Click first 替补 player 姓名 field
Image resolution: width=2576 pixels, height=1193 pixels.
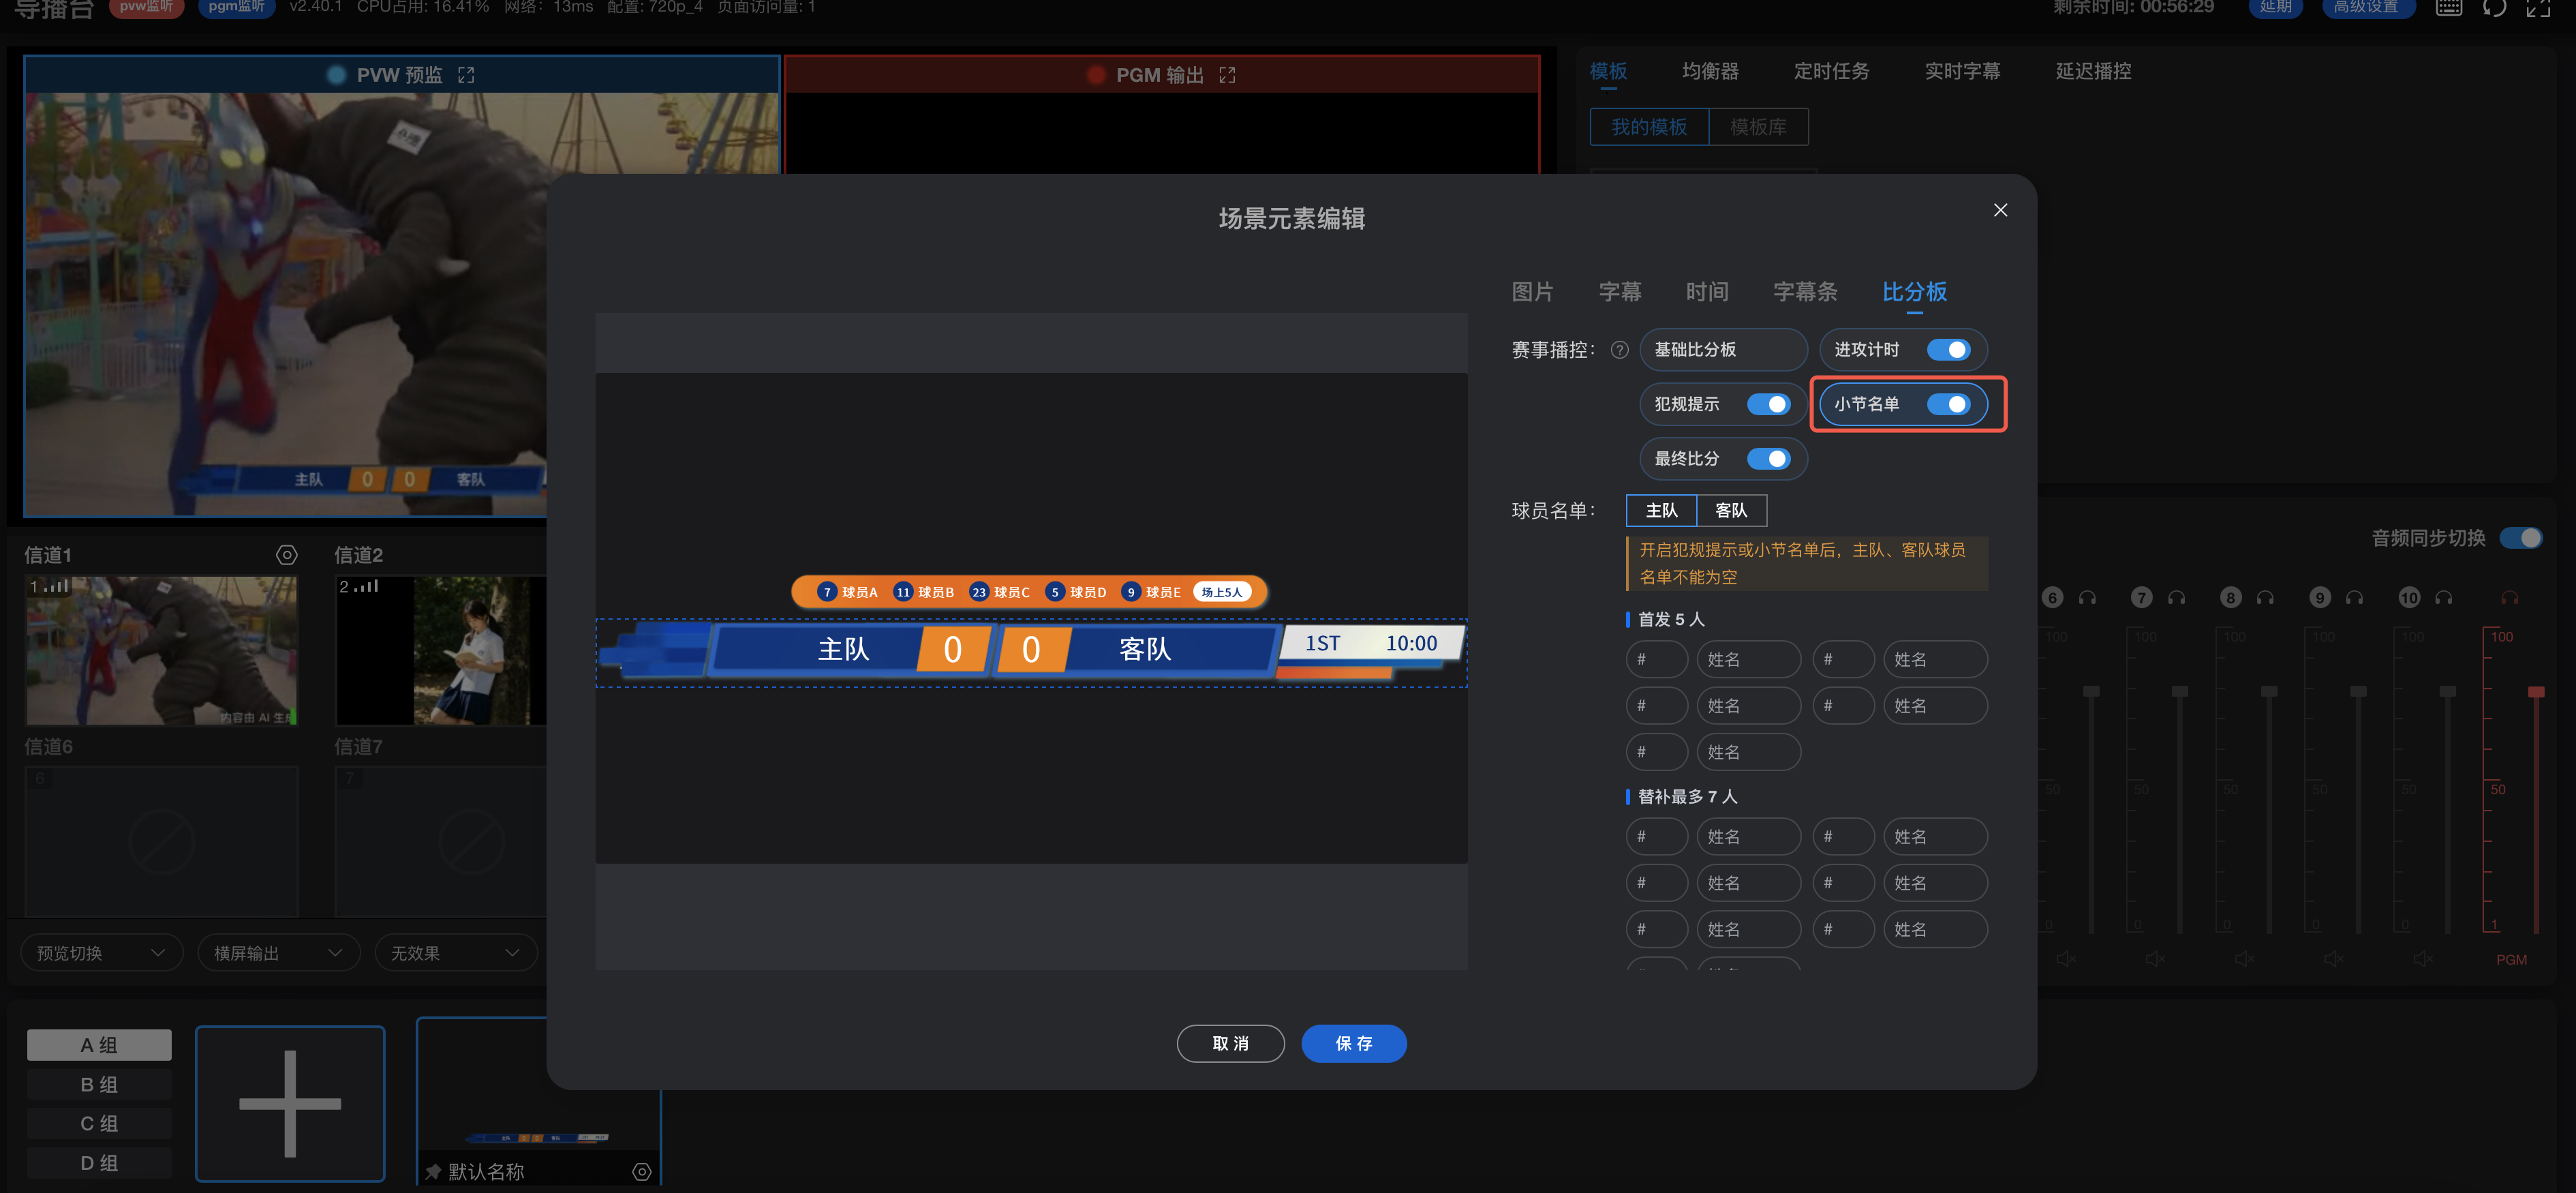pos(1749,837)
